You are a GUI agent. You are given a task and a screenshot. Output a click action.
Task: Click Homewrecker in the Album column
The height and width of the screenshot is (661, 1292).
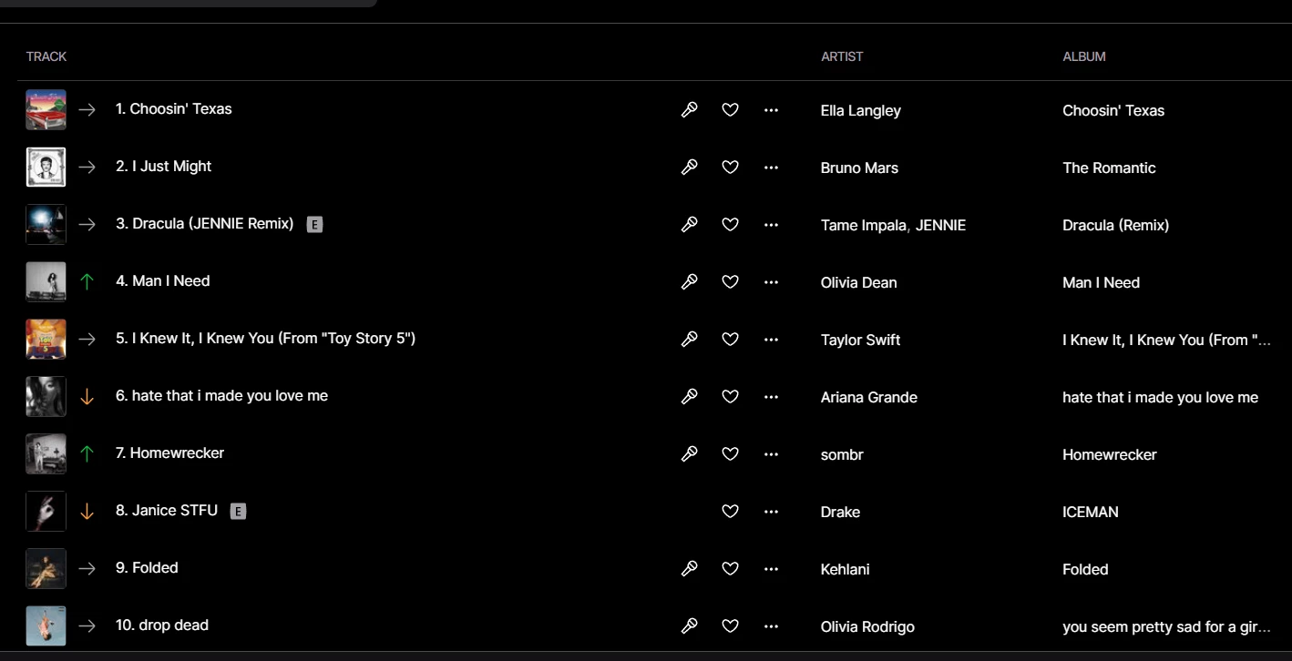pos(1110,455)
